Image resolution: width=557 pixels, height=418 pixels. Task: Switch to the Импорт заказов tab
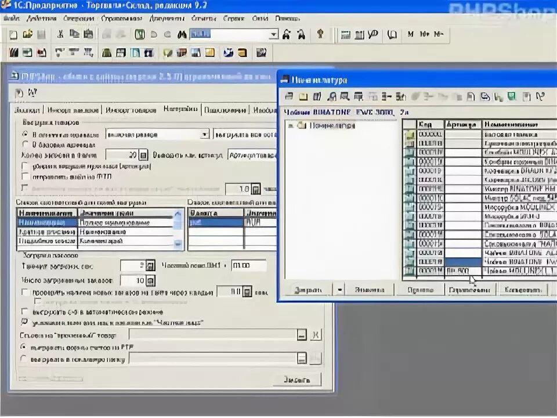coord(73,110)
